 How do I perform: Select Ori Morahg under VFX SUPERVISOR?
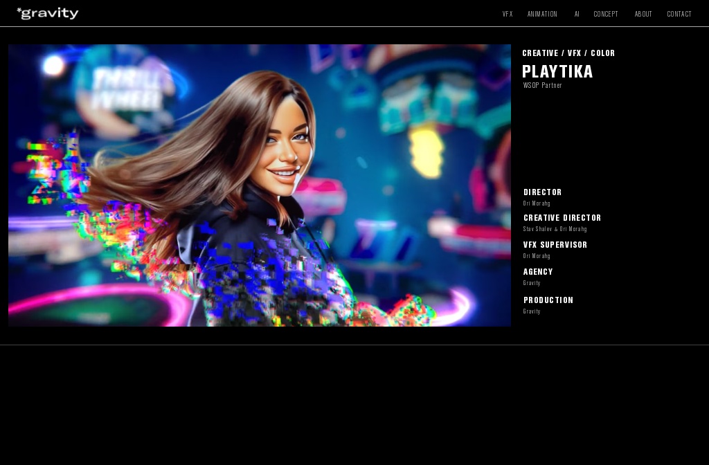click(537, 256)
